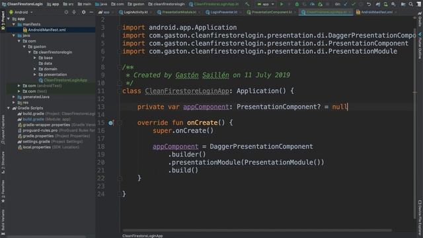
Task: Open settings.gradle file in tree
Action: point(50,141)
